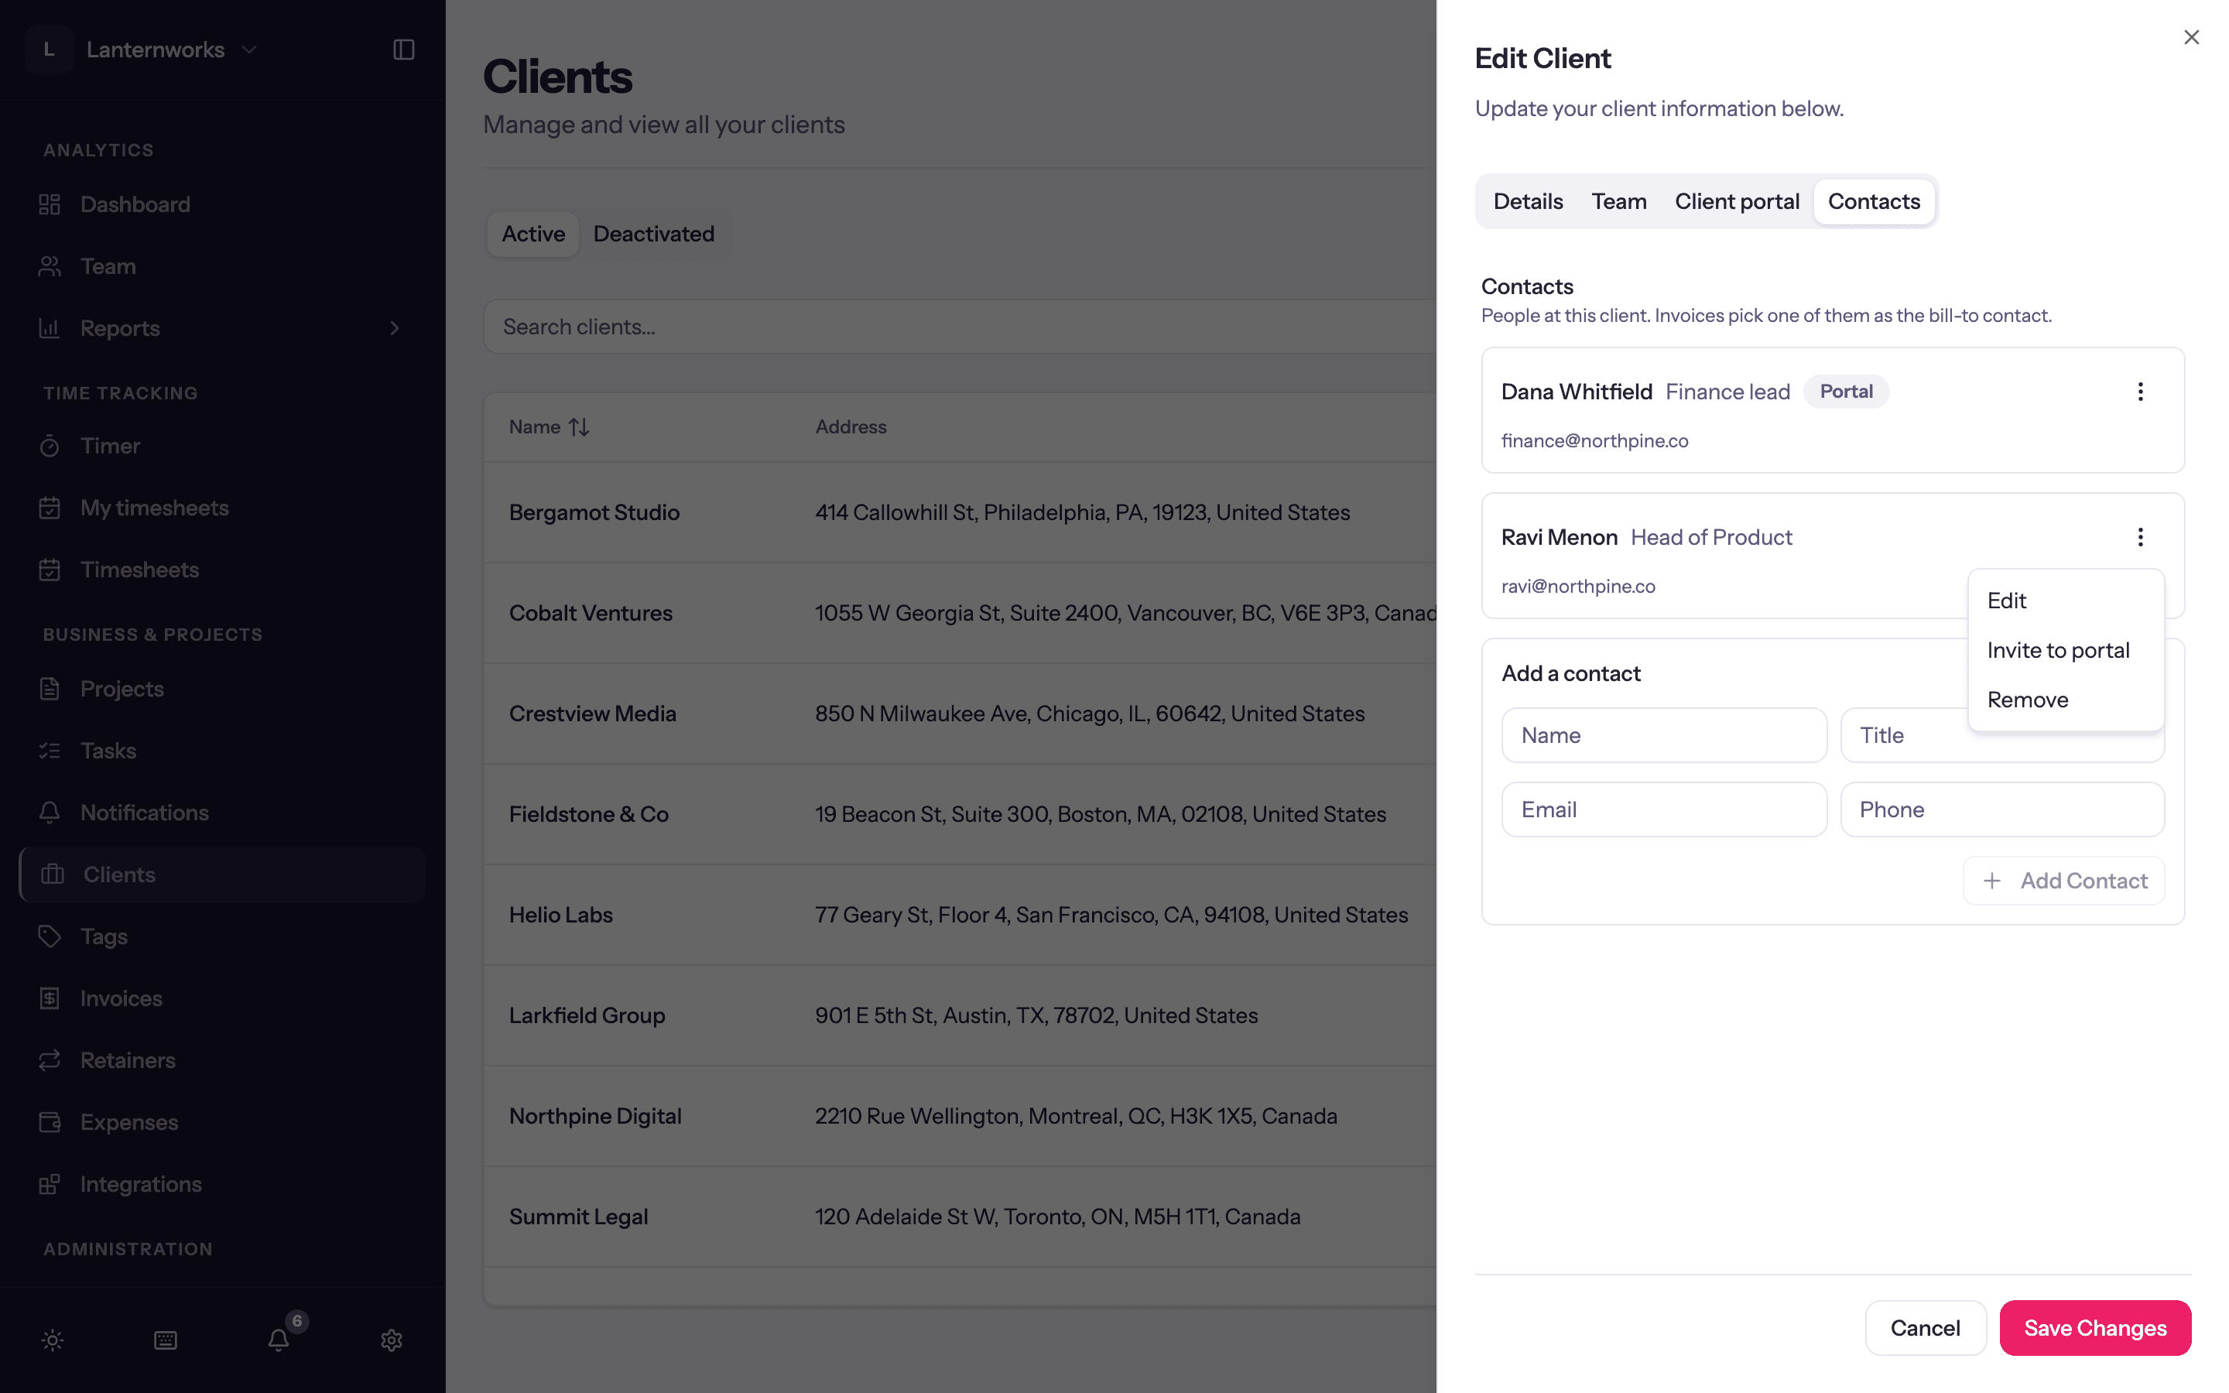2229x1393 pixels.
Task: Choose Edit from the contact menu
Action: click(2065, 601)
